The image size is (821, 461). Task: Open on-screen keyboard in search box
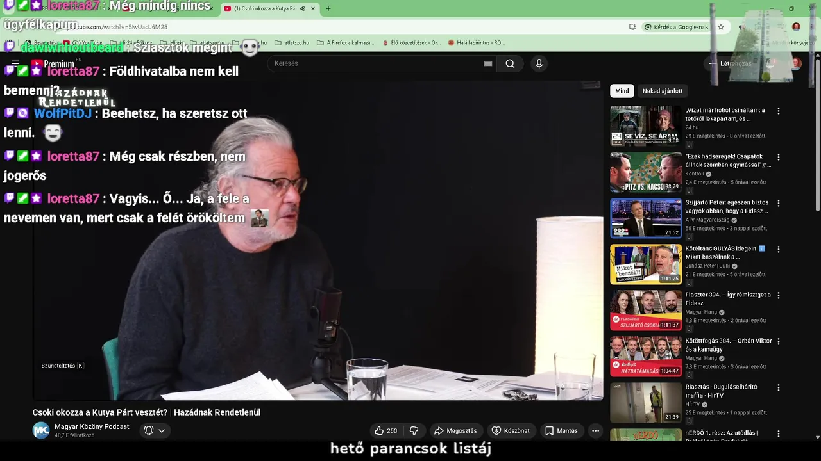coord(488,63)
